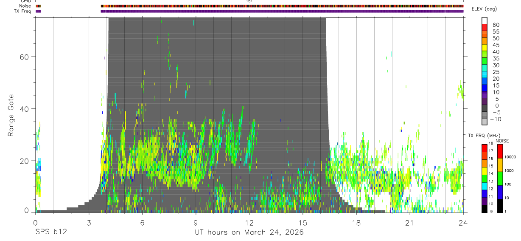
Task: Click the blue segment of NOISE legend
Action: point(500,192)
